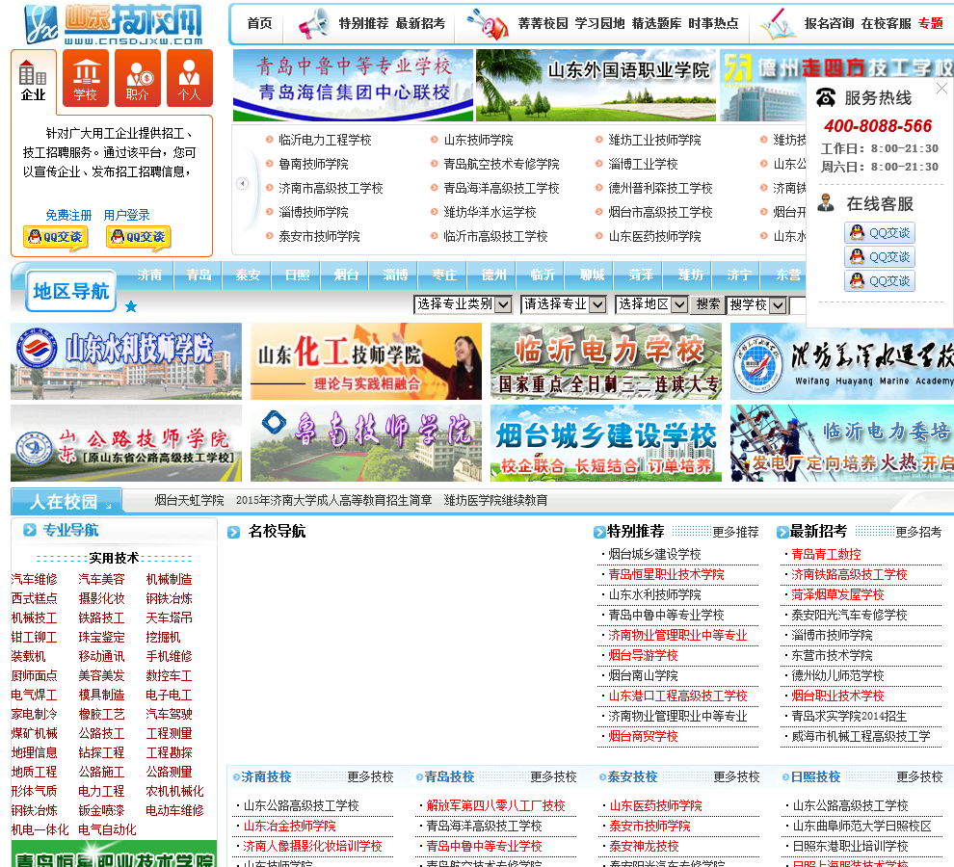Click yellow QQ交谈 button under 用户登录
Viewport: 954px width, 867px height.
click(x=138, y=237)
